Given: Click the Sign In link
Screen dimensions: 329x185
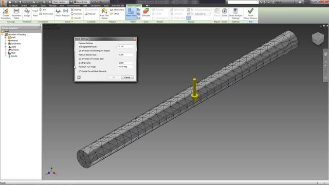Looking at the screenshot, I should click(x=278, y=2).
